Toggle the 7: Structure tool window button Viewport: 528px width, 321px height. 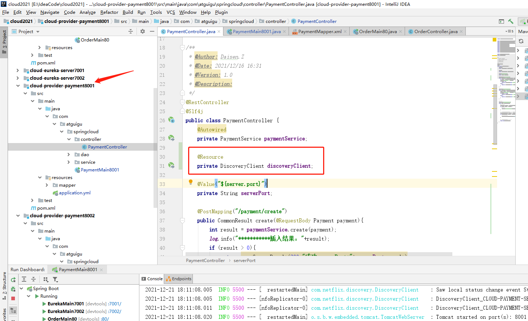point(4,286)
